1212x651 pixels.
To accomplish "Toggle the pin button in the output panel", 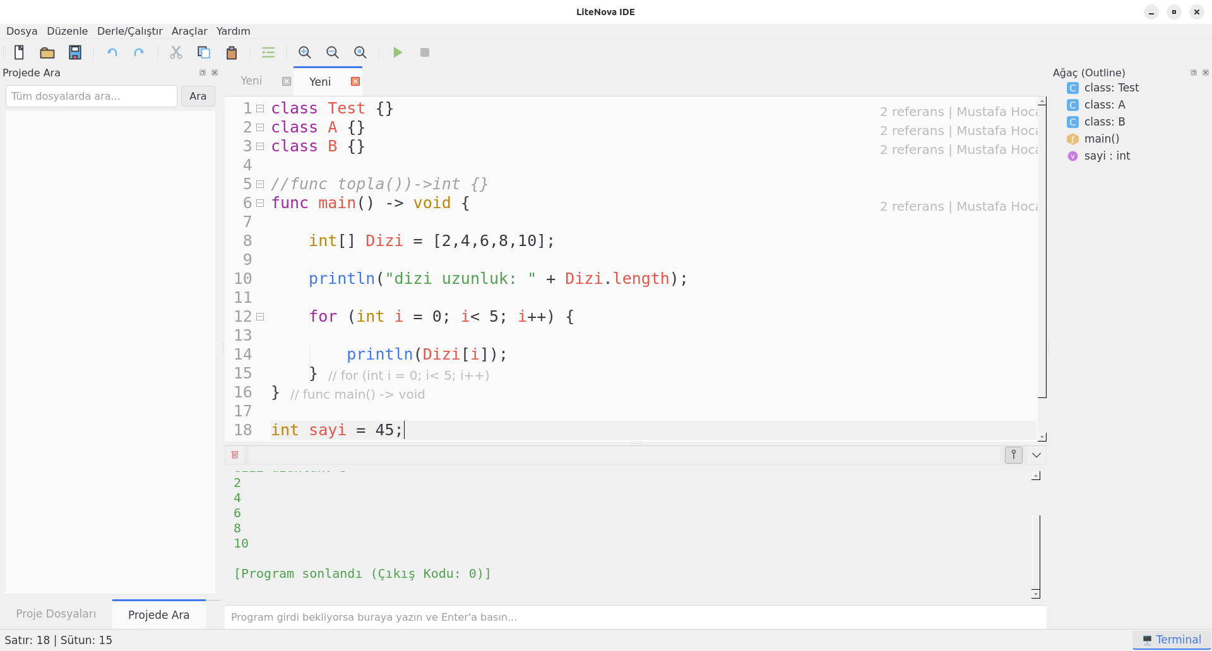I will [x=1013, y=455].
